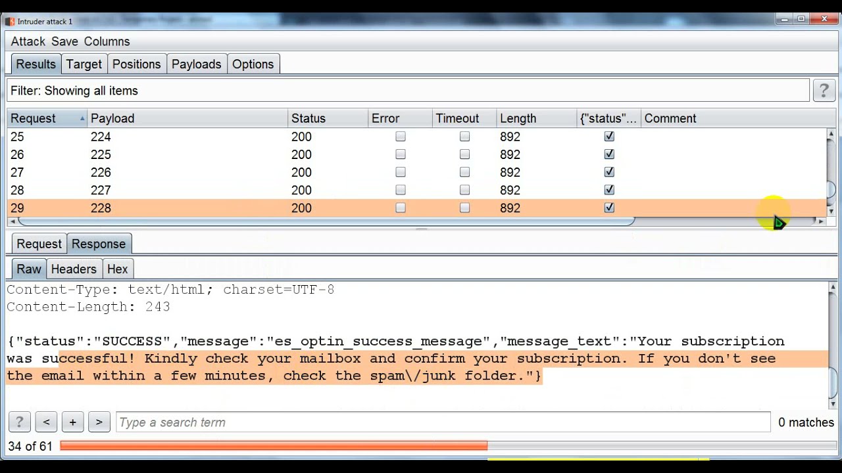Switch to the Target tab
The height and width of the screenshot is (473, 842).
pyautogui.click(x=84, y=64)
